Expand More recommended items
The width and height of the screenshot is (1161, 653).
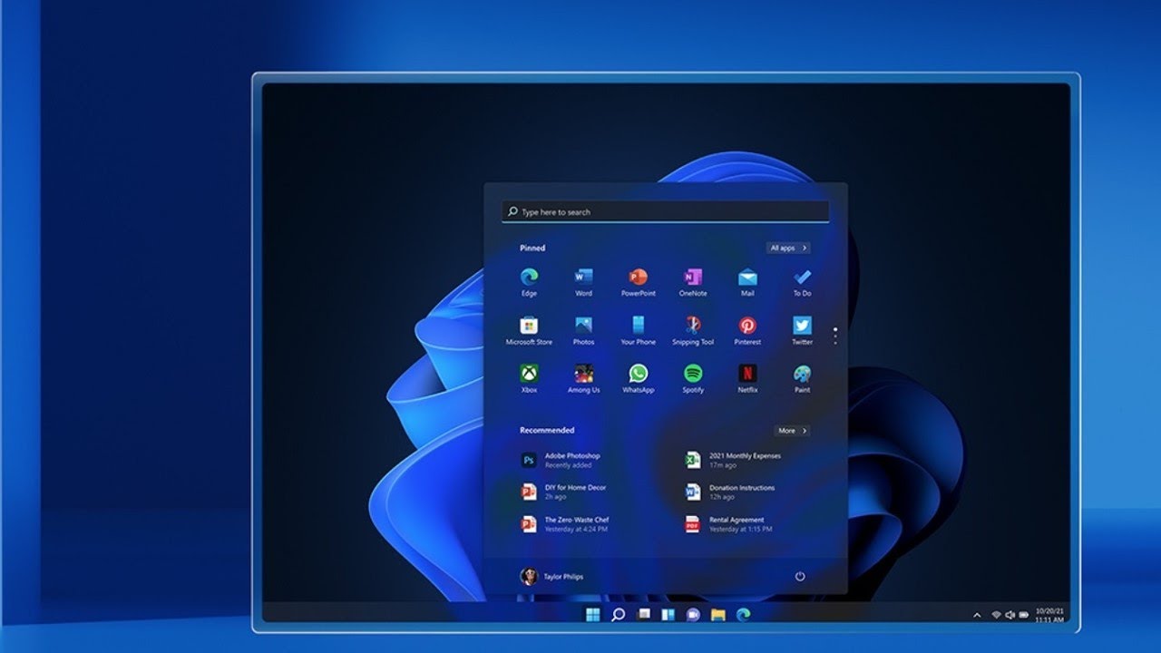pos(791,431)
